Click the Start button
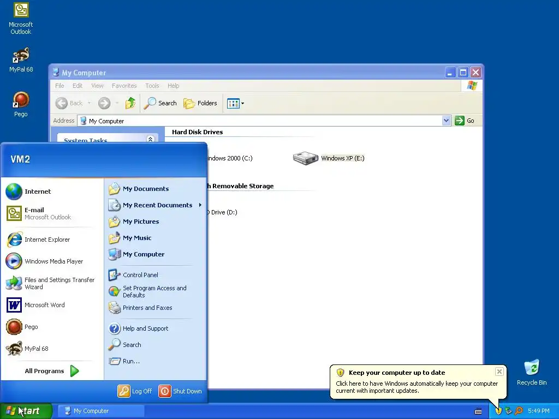The width and height of the screenshot is (559, 419). (26, 411)
